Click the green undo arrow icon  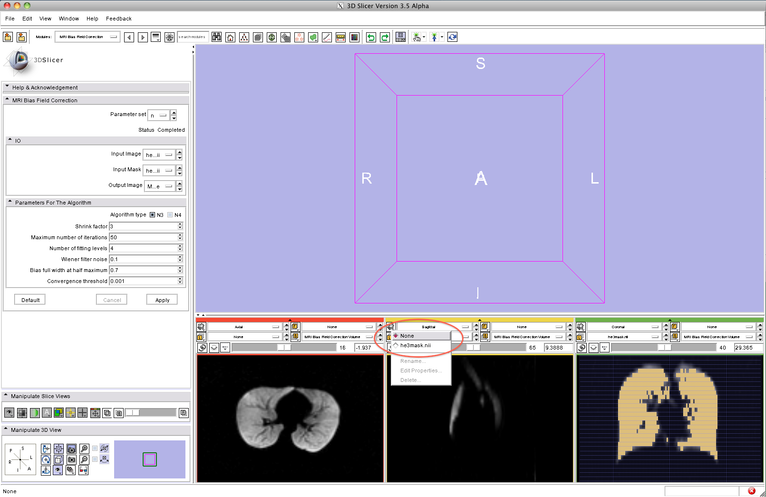pos(371,37)
